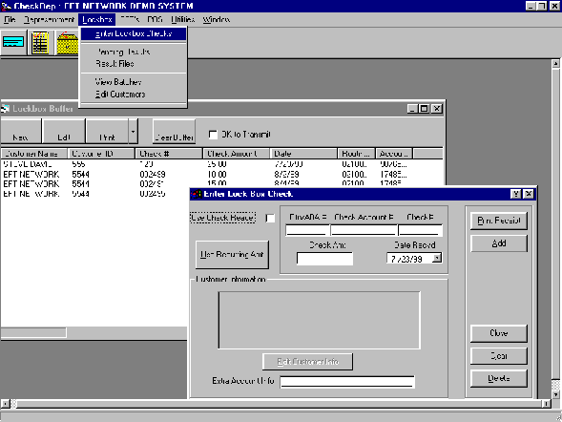Click New button in Lockbox Buffer
The height and width of the screenshot is (422, 562).
click(x=21, y=131)
